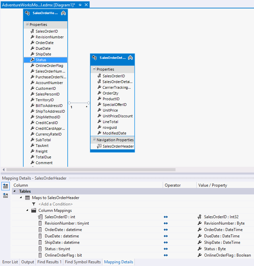Click the left scroll arrow of diagram scrollbar
The width and height of the screenshot is (254, 266).
pos(4,169)
